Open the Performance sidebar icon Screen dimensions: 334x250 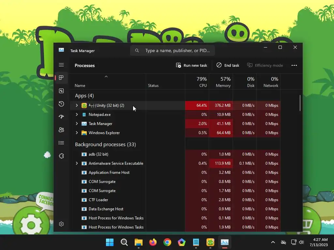pyautogui.click(x=61, y=91)
